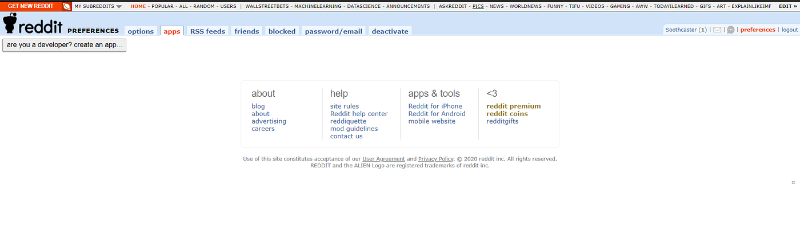
Task: Open the mail envelope icon
Action: click(717, 30)
